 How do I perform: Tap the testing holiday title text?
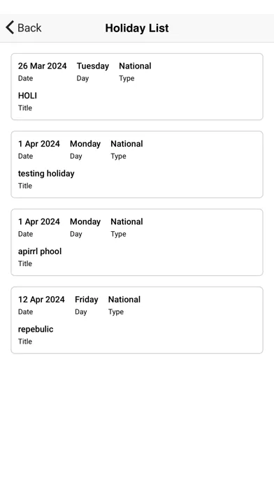point(46,174)
